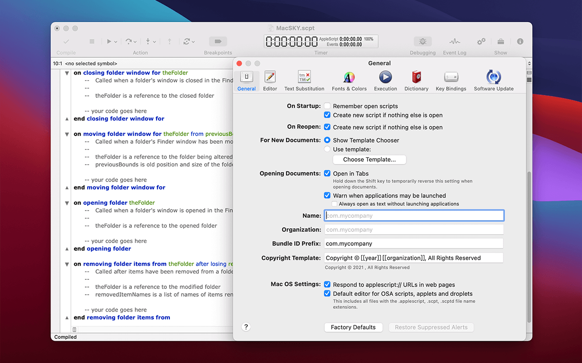
Task: Click fold triangle beside 'end removing folder items from'
Action: pos(67,318)
